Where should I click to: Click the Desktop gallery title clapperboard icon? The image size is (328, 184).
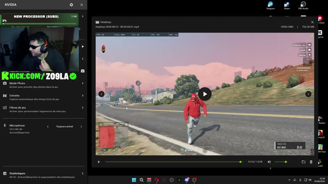[x=97, y=22]
